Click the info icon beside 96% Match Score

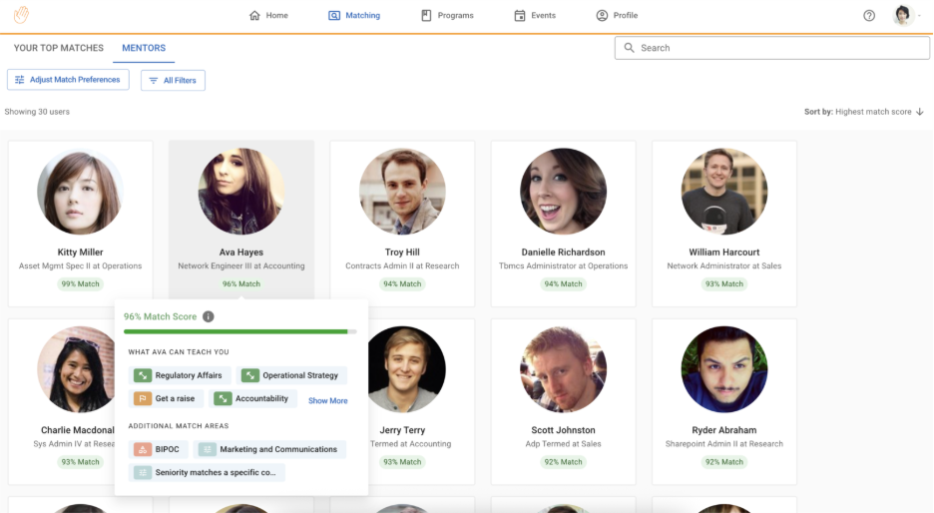pyautogui.click(x=209, y=316)
